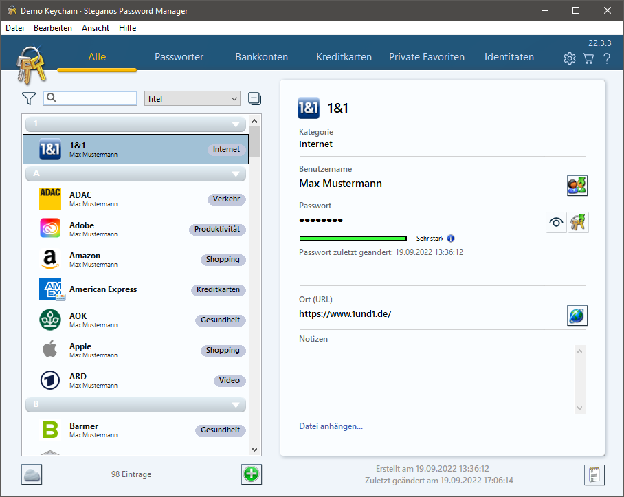This screenshot has width=624, height=497.
Task: Open the Bearbeiten menu
Action: coord(53,28)
